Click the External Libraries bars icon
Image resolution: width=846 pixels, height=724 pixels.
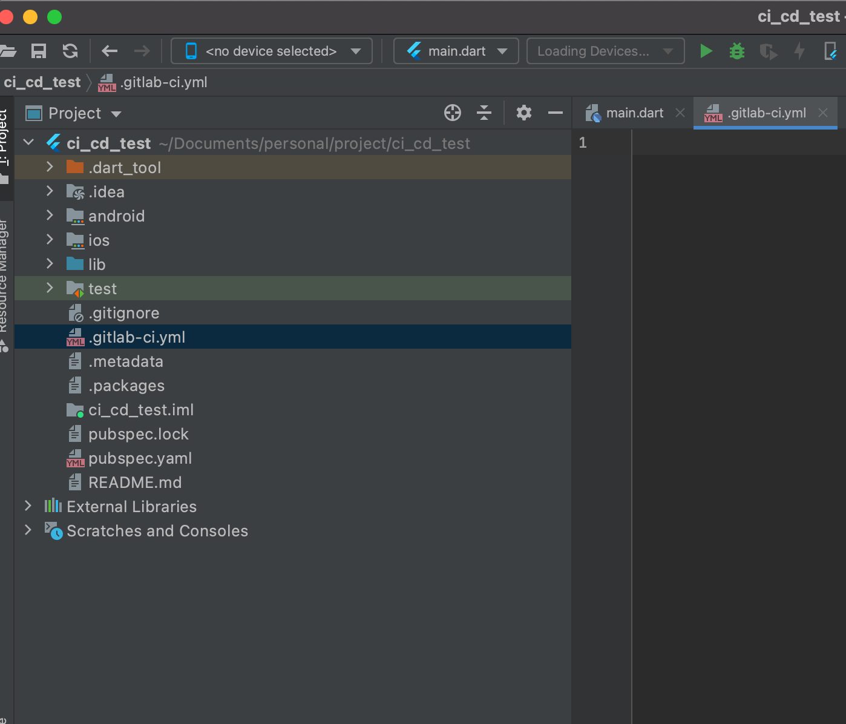tap(53, 505)
